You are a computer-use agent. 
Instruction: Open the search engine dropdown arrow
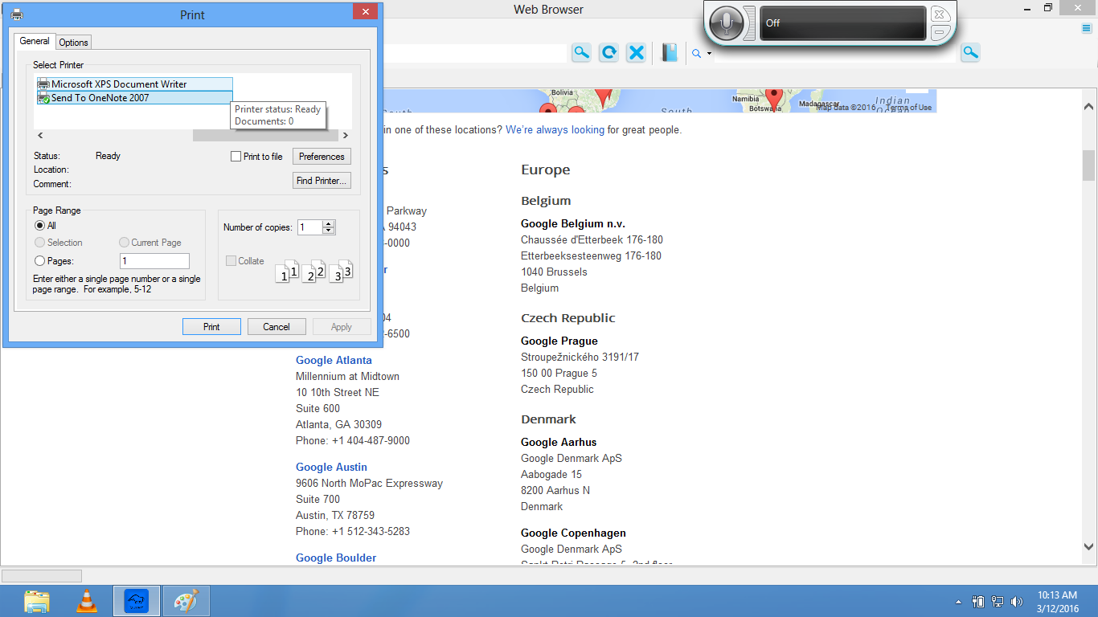point(709,54)
